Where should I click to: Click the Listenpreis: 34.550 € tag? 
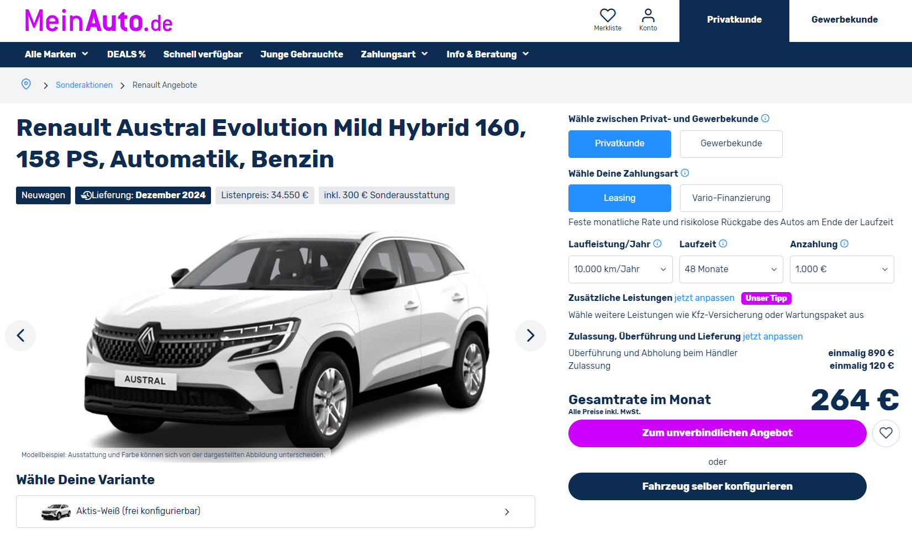pyautogui.click(x=265, y=195)
